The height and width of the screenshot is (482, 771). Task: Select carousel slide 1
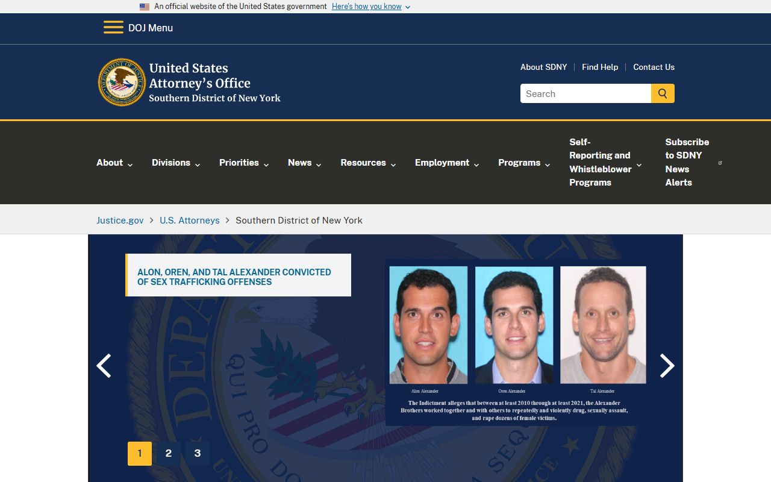coord(140,454)
